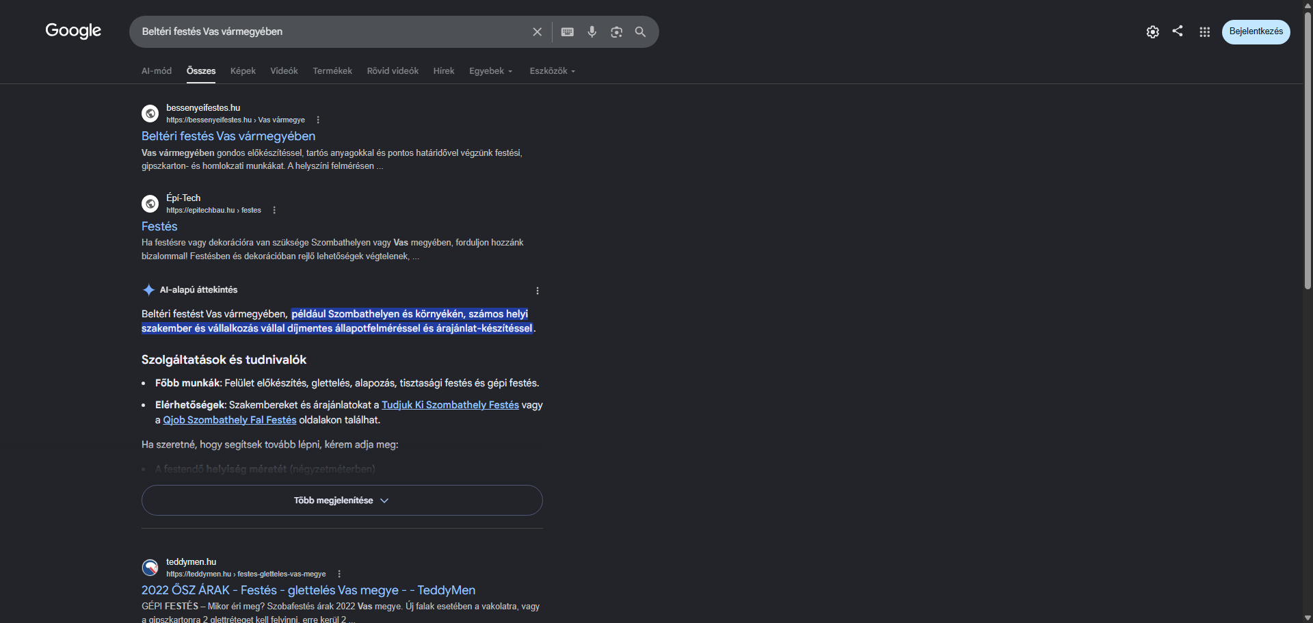Screen dimensions: 1313x623
Task: Open the Google apps grid
Action: click(x=1205, y=31)
